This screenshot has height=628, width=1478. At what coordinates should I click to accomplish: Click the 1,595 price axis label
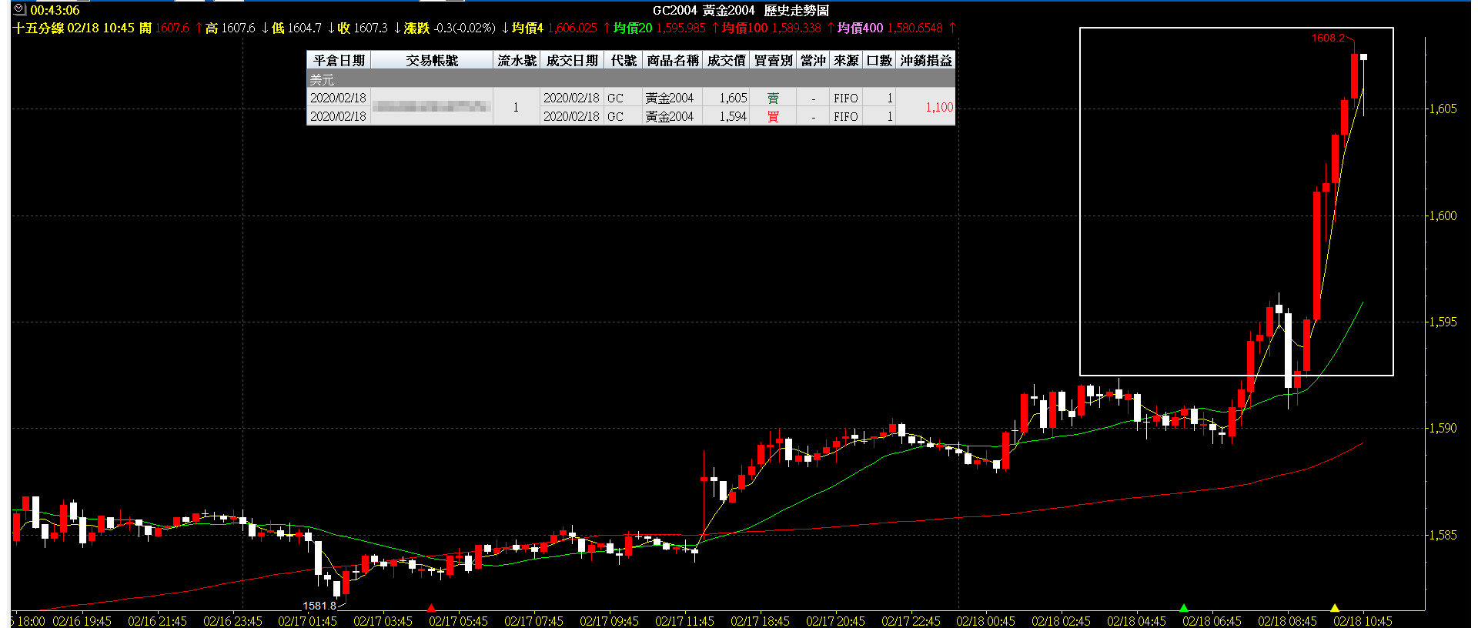[x=1443, y=322]
